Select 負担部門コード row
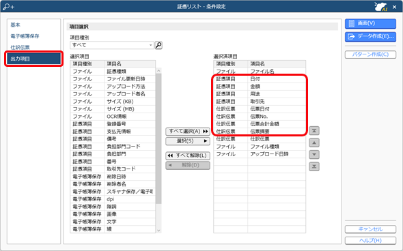Screen dimensions: 403x251 pyautogui.click(x=113, y=147)
